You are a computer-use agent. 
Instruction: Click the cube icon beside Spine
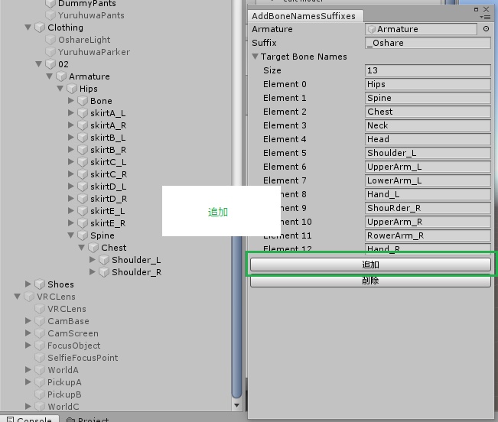pos(83,235)
